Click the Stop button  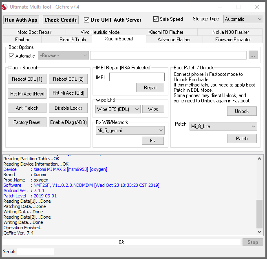[253, 242]
